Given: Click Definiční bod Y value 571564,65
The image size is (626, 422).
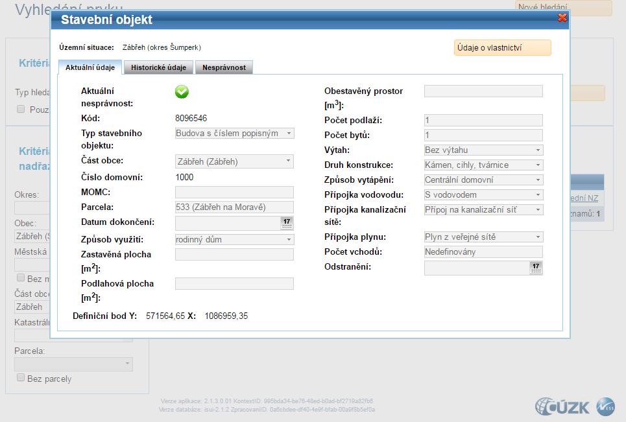Looking at the screenshot, I should (165, 316).
